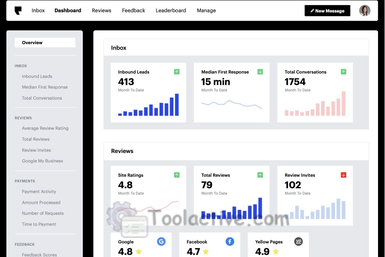The width and height of the screenshot is (385, 257).
Task: Click the down-trend arrow on Median First Response
Action: coord(260,72)
